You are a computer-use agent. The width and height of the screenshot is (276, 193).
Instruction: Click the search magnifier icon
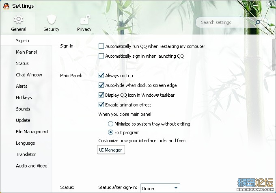click(258, 22)
